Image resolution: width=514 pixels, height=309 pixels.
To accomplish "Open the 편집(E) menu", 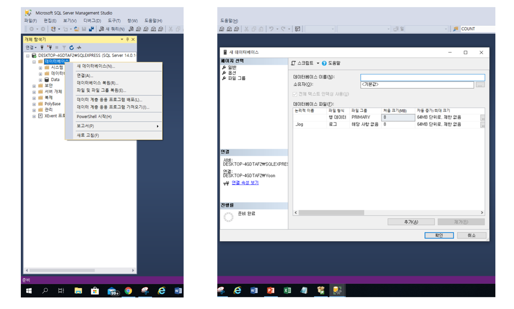I will coord(50,21).
